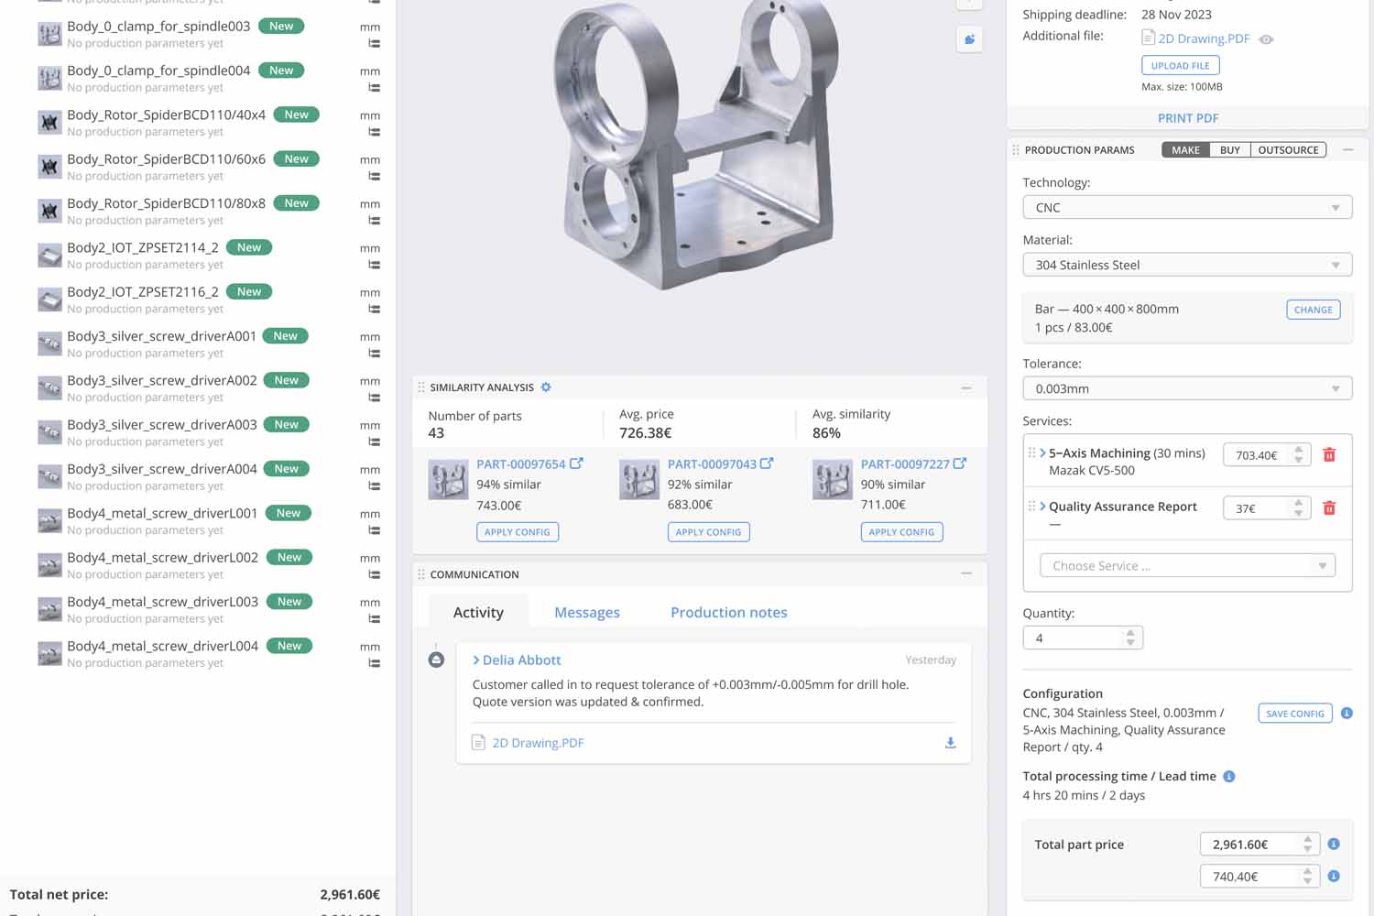The height and width of the screenshot is (916, 1374).
Task: Show info for 2,961.60€ total price
Action: (1334, 844)
